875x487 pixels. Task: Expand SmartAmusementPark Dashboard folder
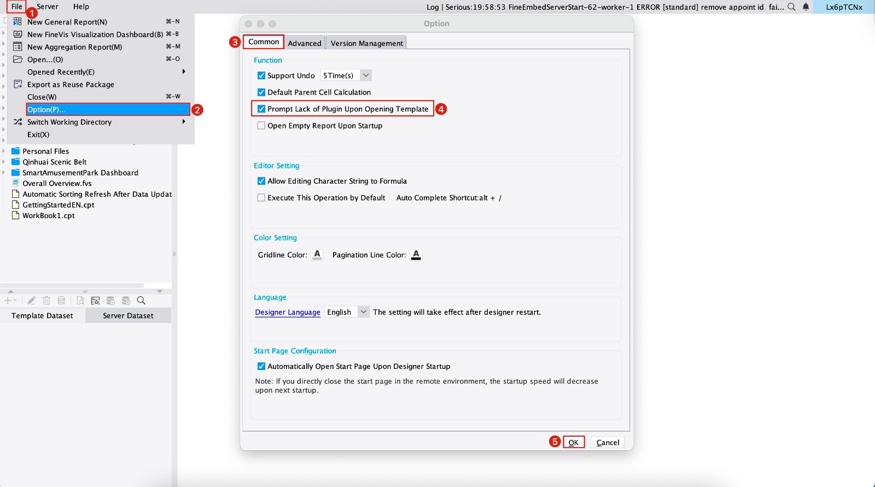tap(3, 173)
